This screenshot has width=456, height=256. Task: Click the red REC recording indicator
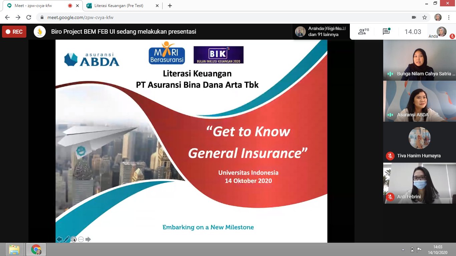click(14, 32)
